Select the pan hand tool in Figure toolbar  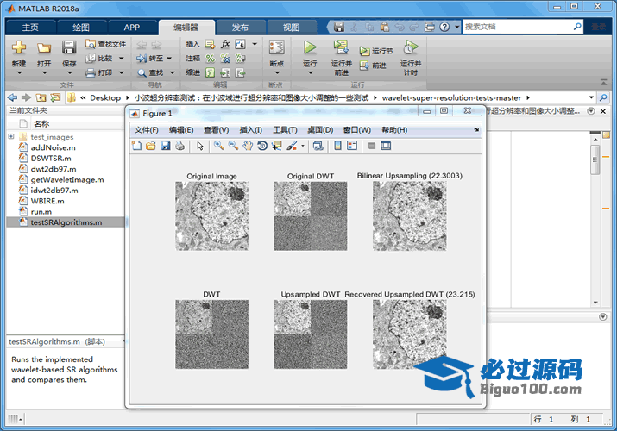[248, 146]
